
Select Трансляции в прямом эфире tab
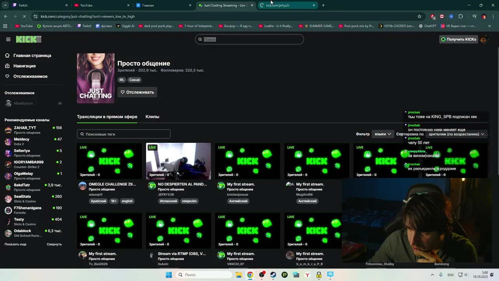107,117
